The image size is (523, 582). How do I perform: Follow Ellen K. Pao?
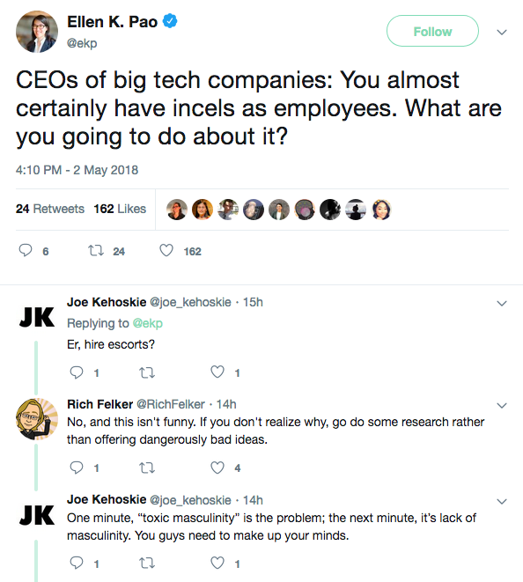[x=432, y=31]
